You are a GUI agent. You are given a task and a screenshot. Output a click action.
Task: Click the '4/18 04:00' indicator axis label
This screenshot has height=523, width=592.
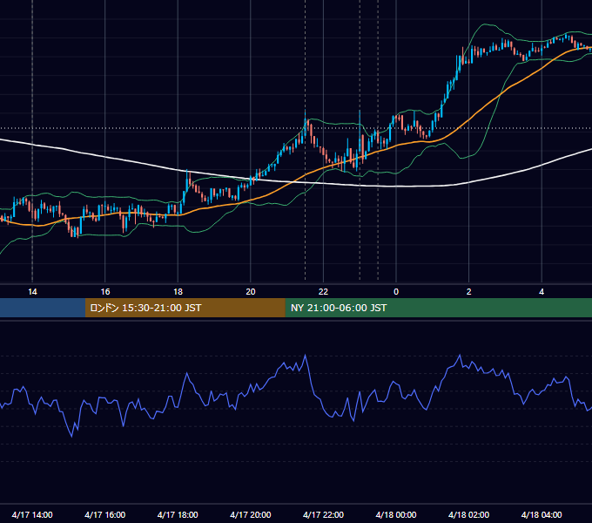click(542, 514)
